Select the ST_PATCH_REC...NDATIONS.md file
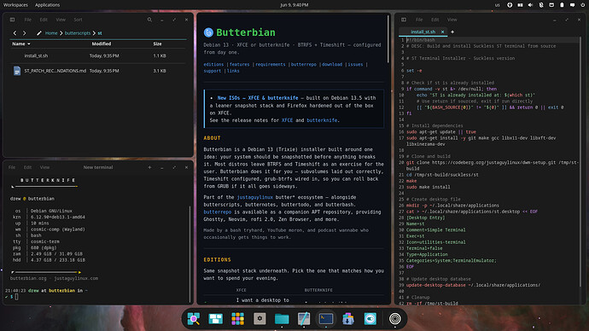The width and height of the screenshot is (589, 331). 98,71
